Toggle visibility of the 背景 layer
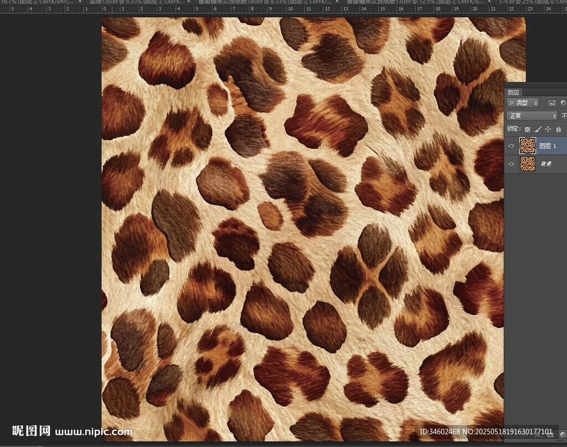The height and width of the screenshot is (447, 567). tap(511, 164)
